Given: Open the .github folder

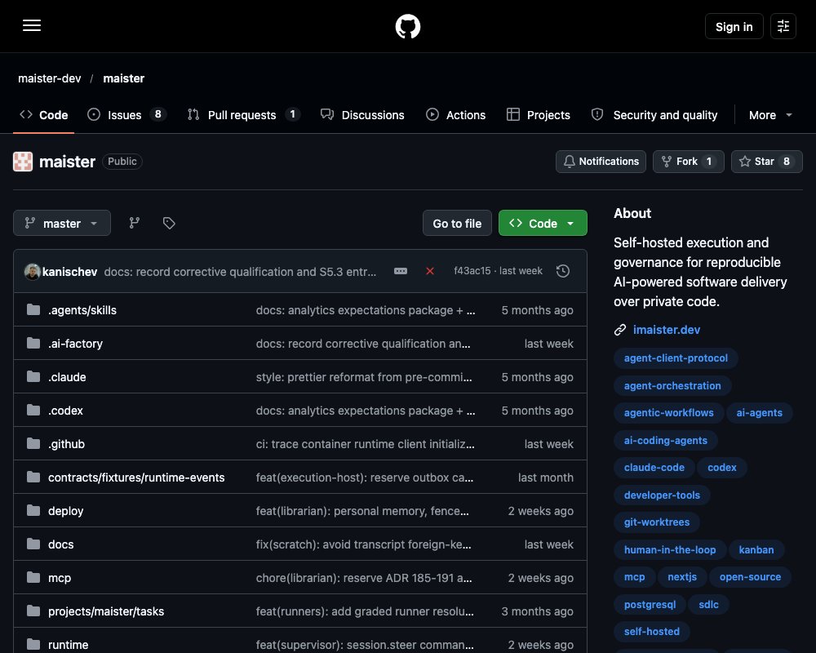Looking at the screenshot, I should [66, 444].
